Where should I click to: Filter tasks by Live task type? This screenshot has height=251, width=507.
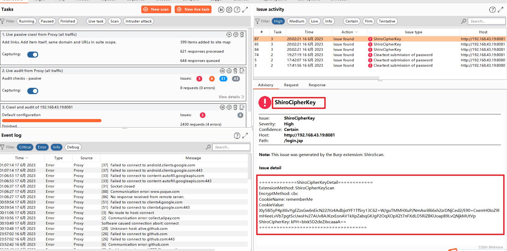(x=96, y=21)
